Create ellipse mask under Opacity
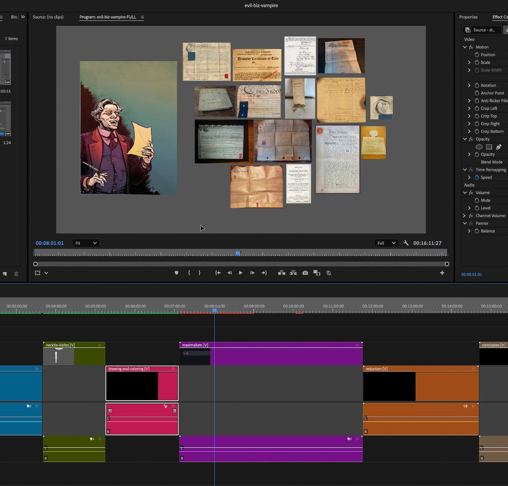 479,147
